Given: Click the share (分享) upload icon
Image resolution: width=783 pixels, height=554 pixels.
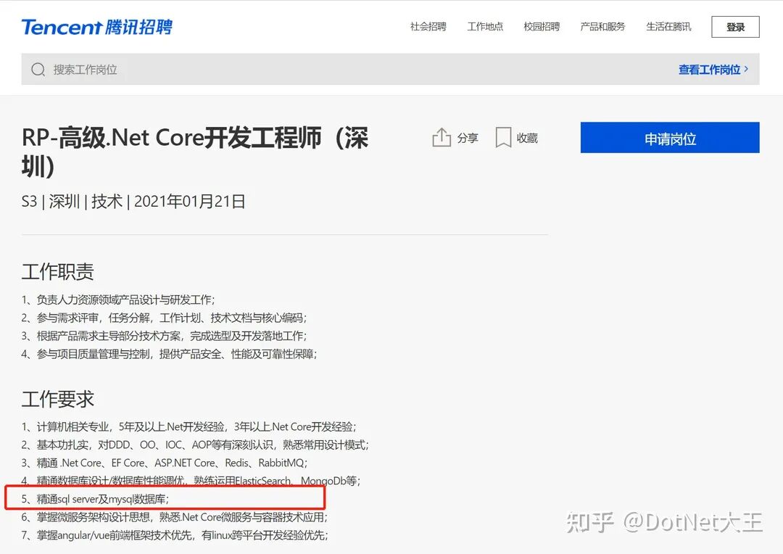Looking at the screenshot, I should [442, 137].
